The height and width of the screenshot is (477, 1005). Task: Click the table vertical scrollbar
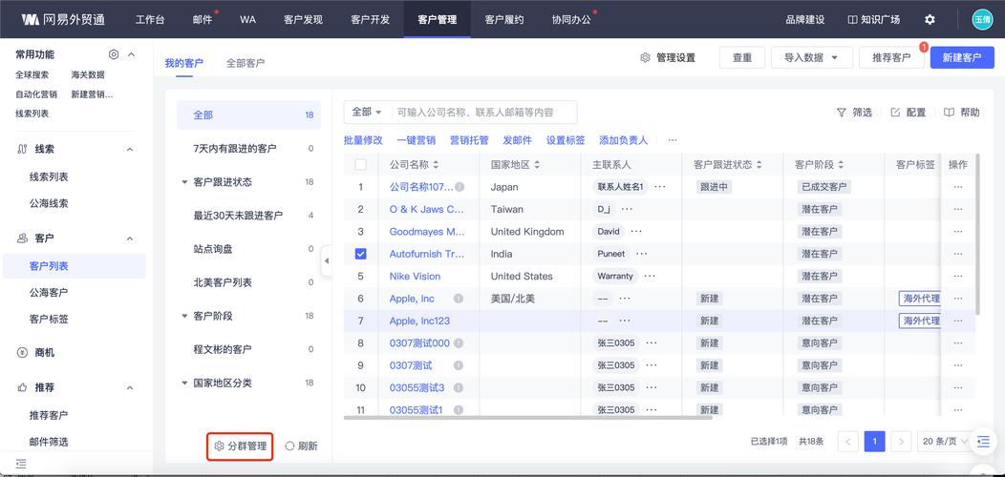point(976,234)
